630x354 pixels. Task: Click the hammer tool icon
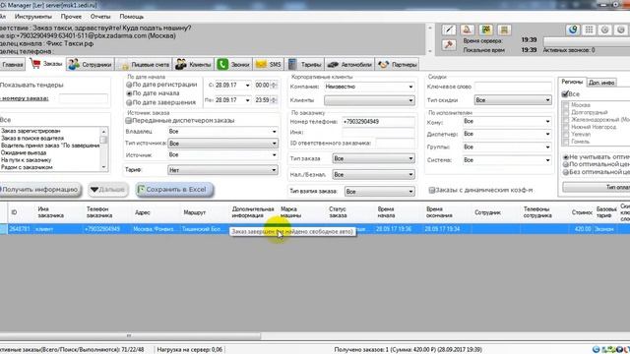tap(449, 44)
